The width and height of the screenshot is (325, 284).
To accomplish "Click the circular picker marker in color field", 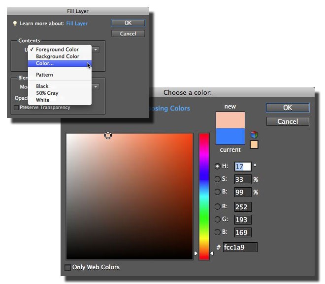I will coord(108,136).
